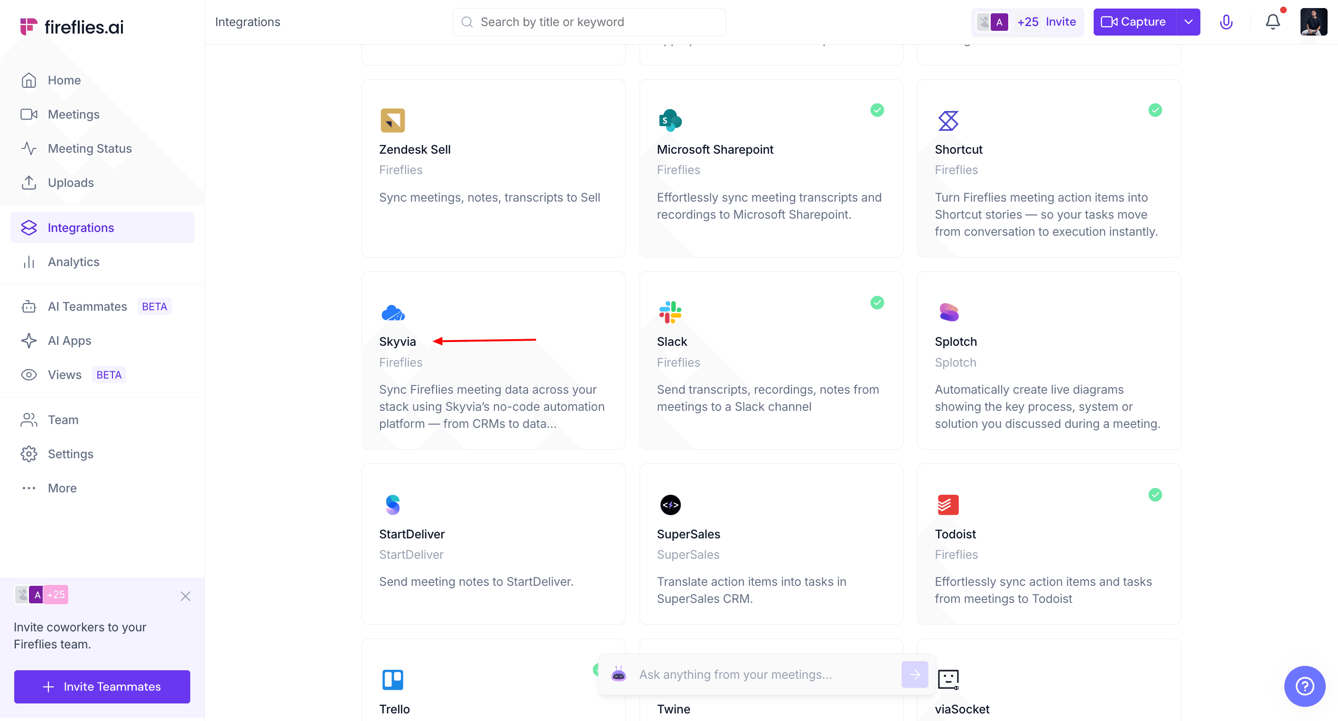Open the notifications bell
The width and height of the screenshot is (1338, 721).
[1273, 22]
